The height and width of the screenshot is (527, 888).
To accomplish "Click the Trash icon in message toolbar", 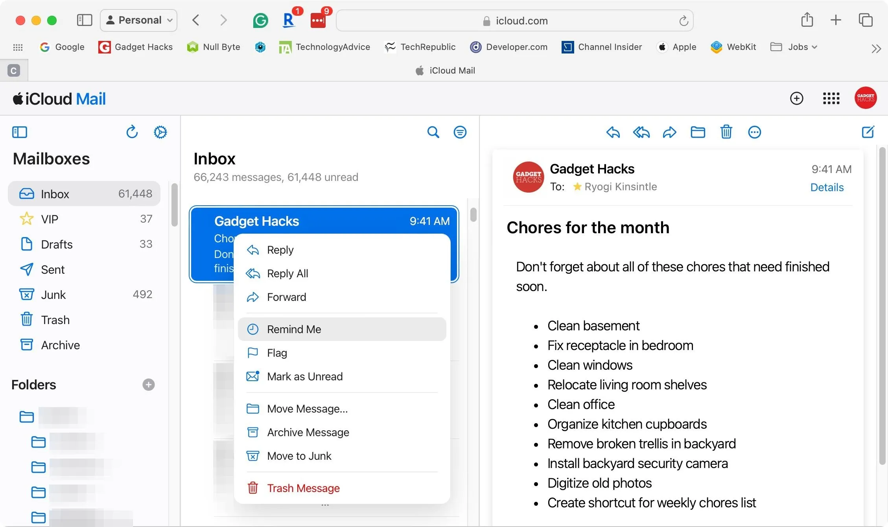I will tap(726, 132).
